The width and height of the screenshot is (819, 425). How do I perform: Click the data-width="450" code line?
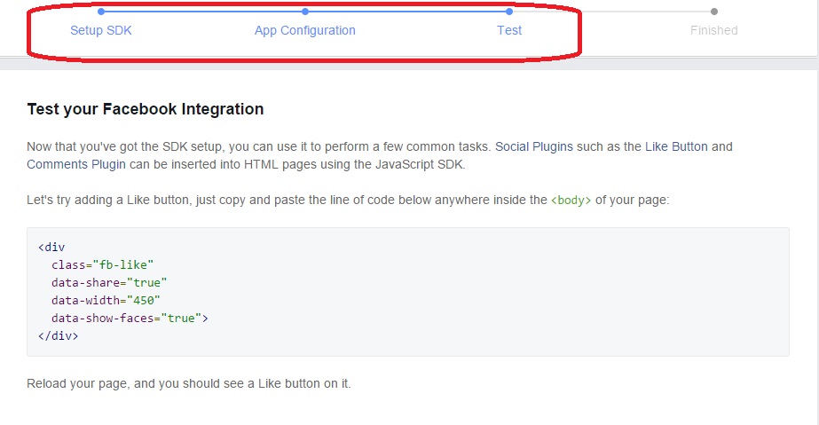click(106, 300)
